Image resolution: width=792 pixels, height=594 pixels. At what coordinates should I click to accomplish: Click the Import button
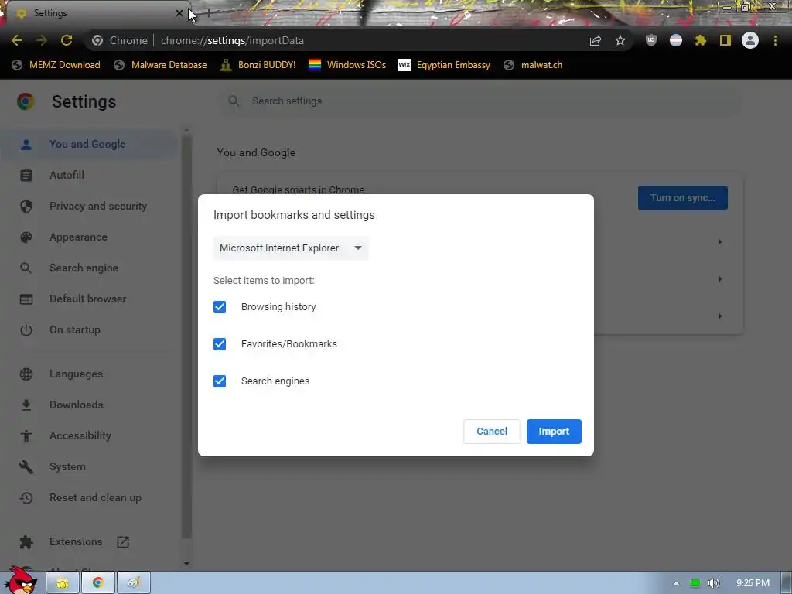[554, 432]
